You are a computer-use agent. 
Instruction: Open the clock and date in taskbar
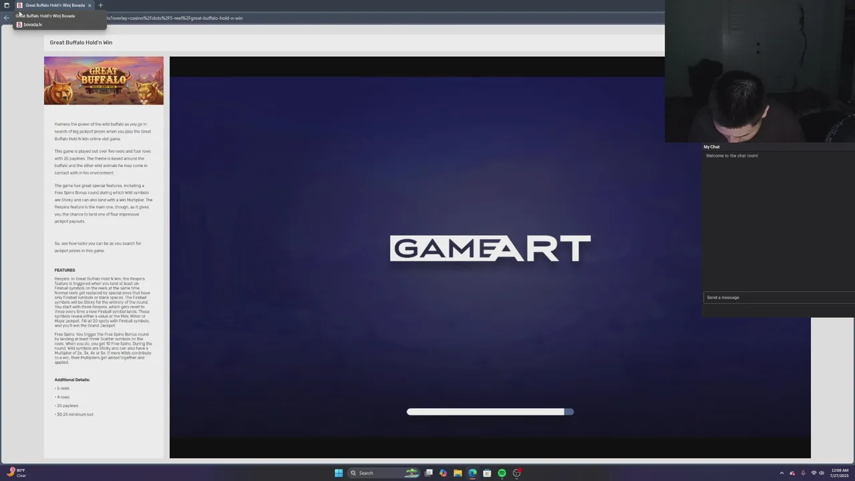point(838,473)
